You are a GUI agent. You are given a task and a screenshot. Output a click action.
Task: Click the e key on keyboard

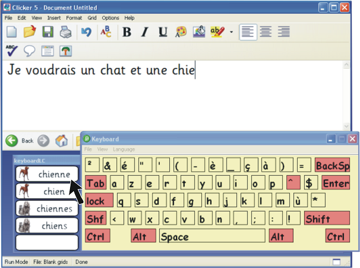point(152,183)
